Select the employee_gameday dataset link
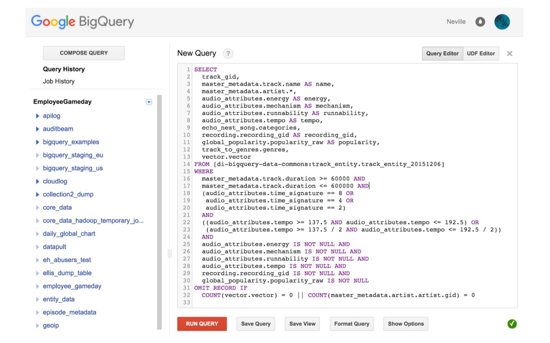 [x=72, y=286]
